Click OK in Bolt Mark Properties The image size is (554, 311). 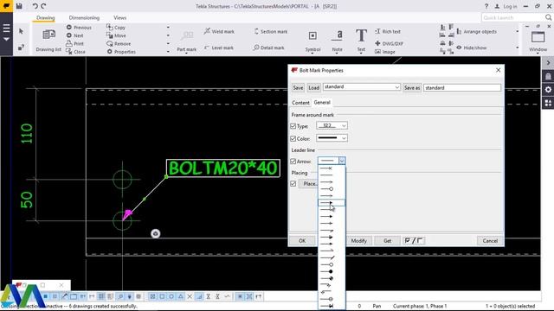point(302,240)
